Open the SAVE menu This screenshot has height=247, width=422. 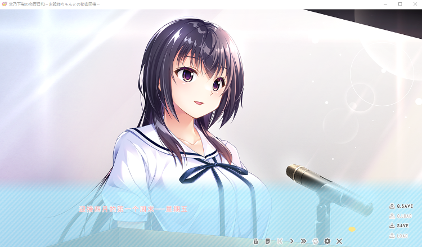pos(399,226)
